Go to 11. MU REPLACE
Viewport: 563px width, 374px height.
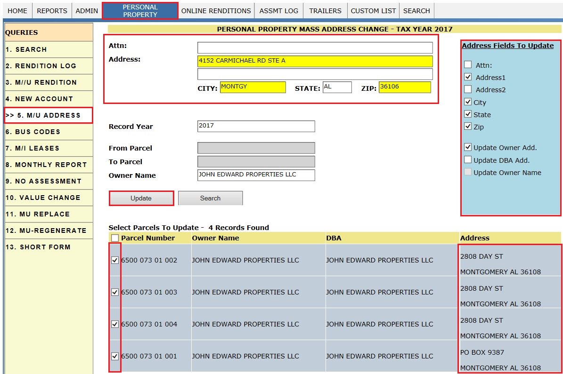point(49,215)
